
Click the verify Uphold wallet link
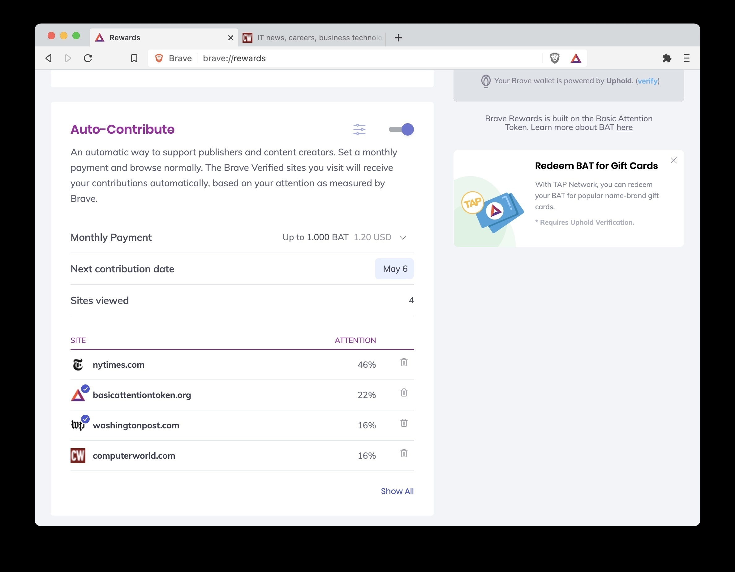(647, 81)
